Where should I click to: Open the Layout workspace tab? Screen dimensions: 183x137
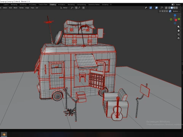click(x=6, y=5)
